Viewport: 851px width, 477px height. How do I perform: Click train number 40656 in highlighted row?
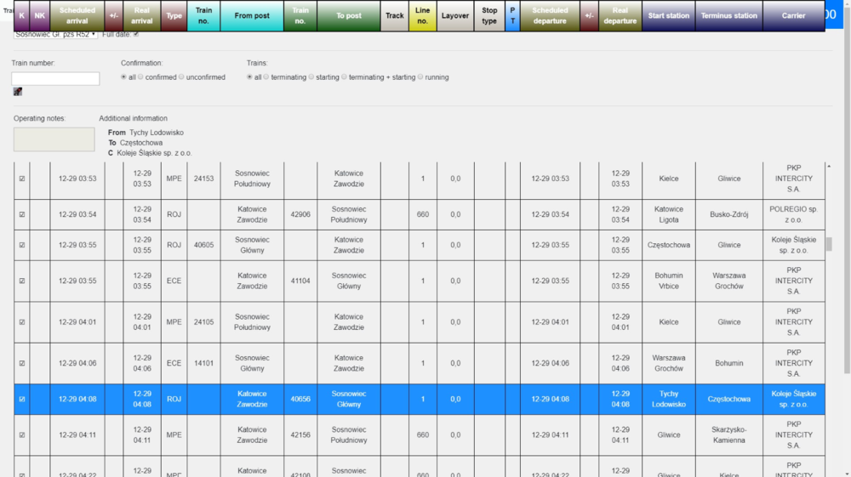point(300,399)
